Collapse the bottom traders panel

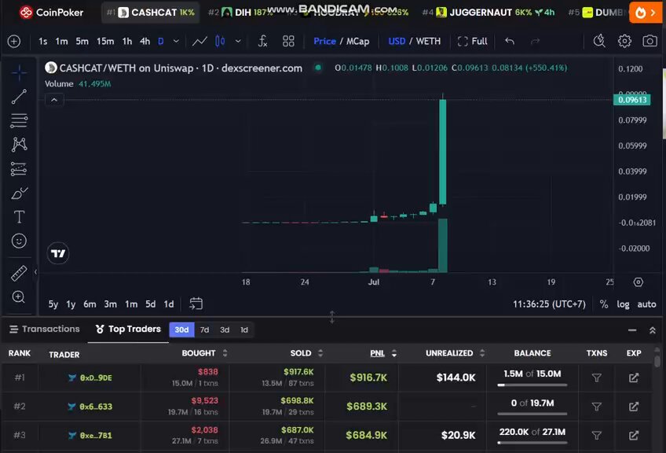tap(632, 330)
